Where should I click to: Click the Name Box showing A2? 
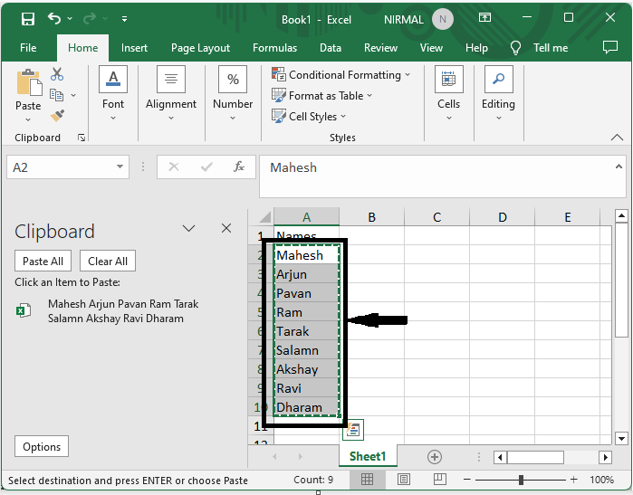coord(62,167)
